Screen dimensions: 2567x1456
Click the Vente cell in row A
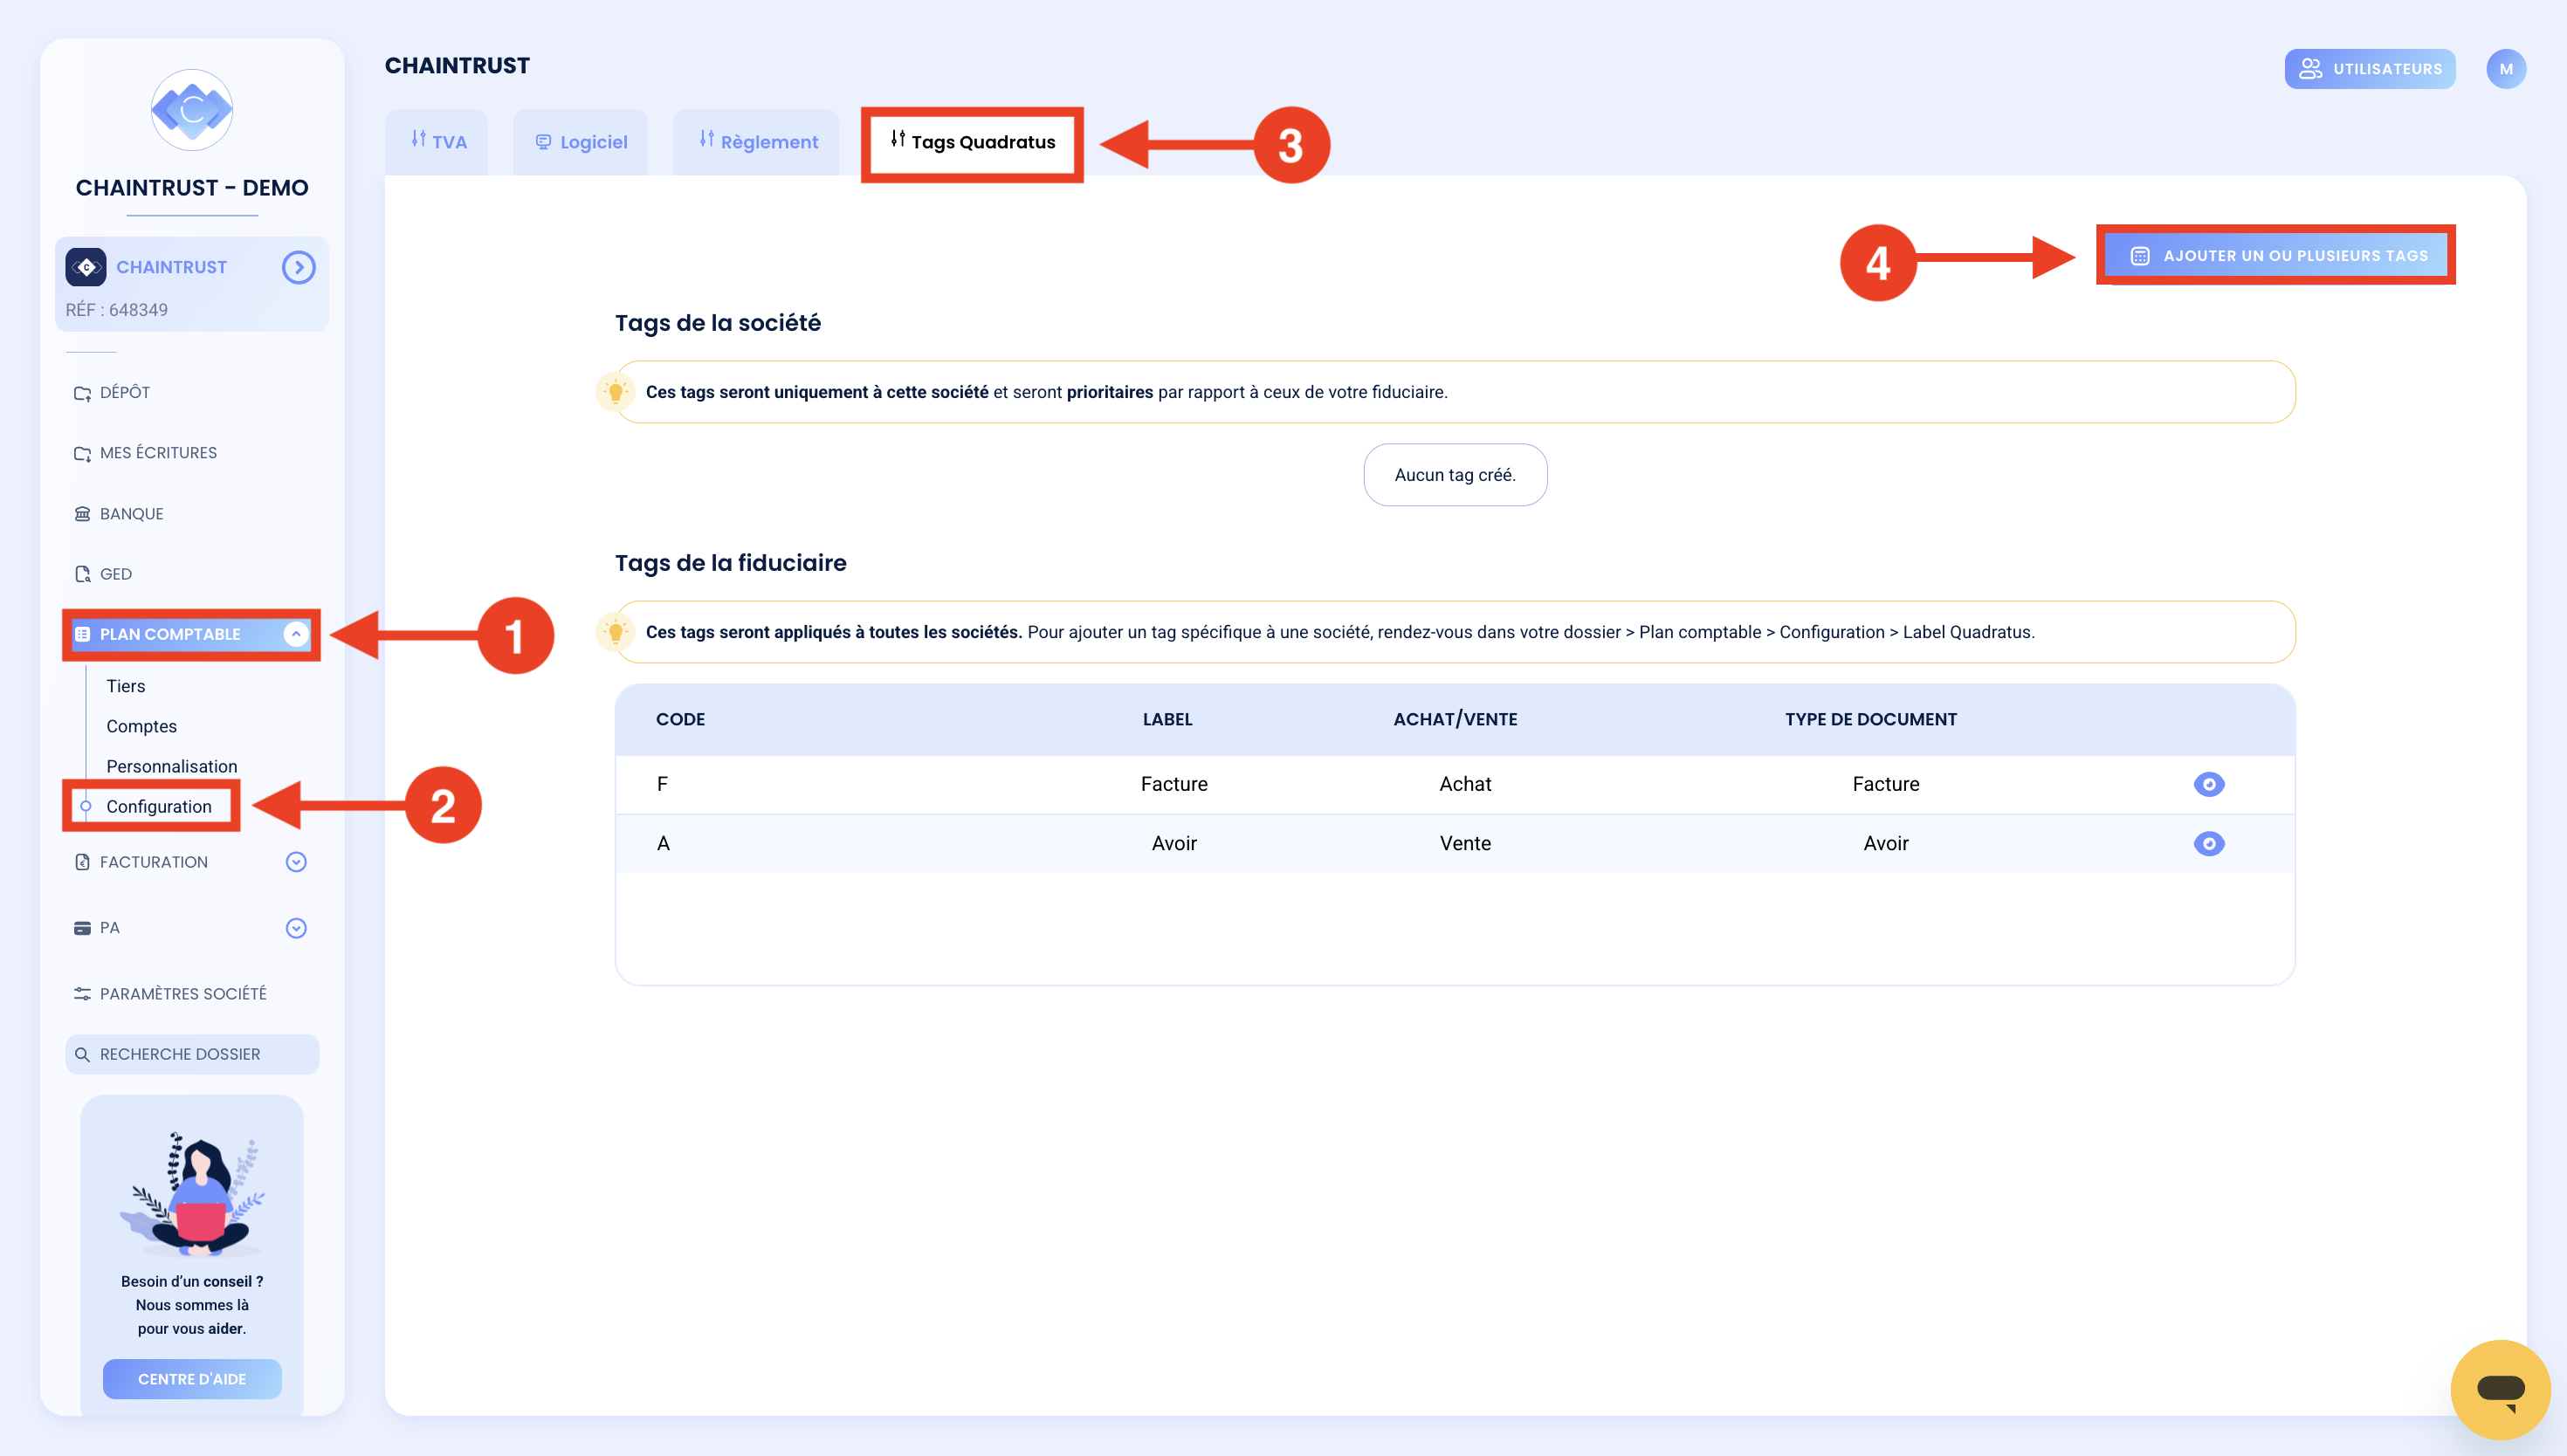coord(1465,844)
